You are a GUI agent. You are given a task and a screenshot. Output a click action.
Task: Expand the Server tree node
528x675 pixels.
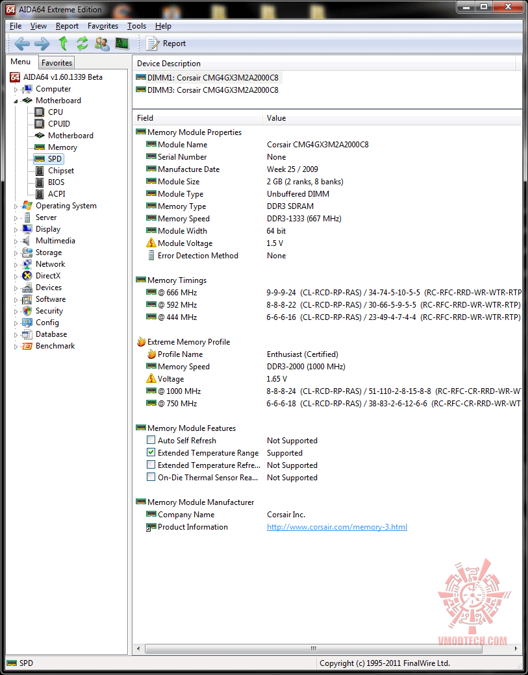(16, 218)
